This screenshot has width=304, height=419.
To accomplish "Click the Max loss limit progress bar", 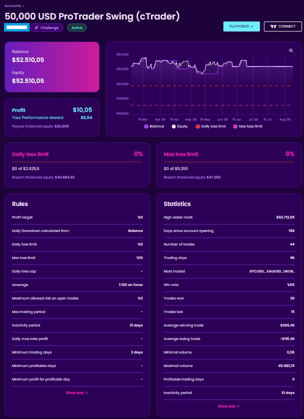I will click(229, 162).
